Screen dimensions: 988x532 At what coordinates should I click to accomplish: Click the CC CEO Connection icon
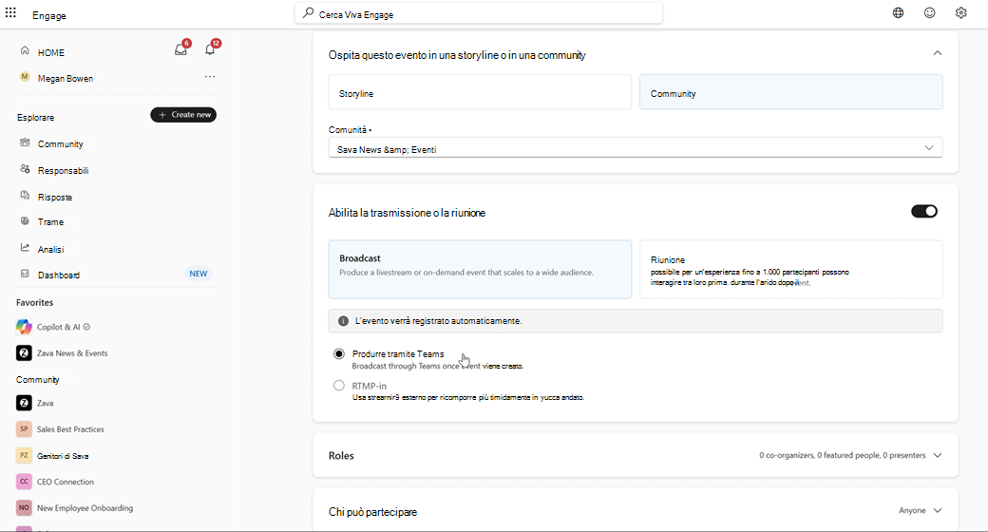(x=24, y=482)
